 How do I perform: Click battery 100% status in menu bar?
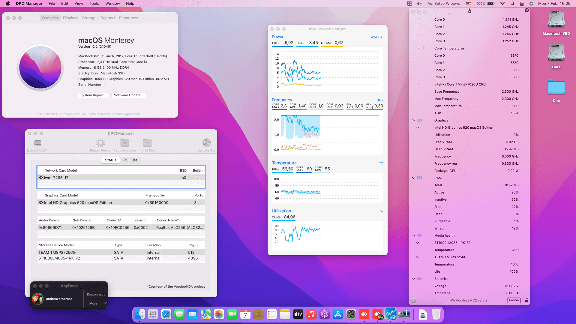point(485,4)
